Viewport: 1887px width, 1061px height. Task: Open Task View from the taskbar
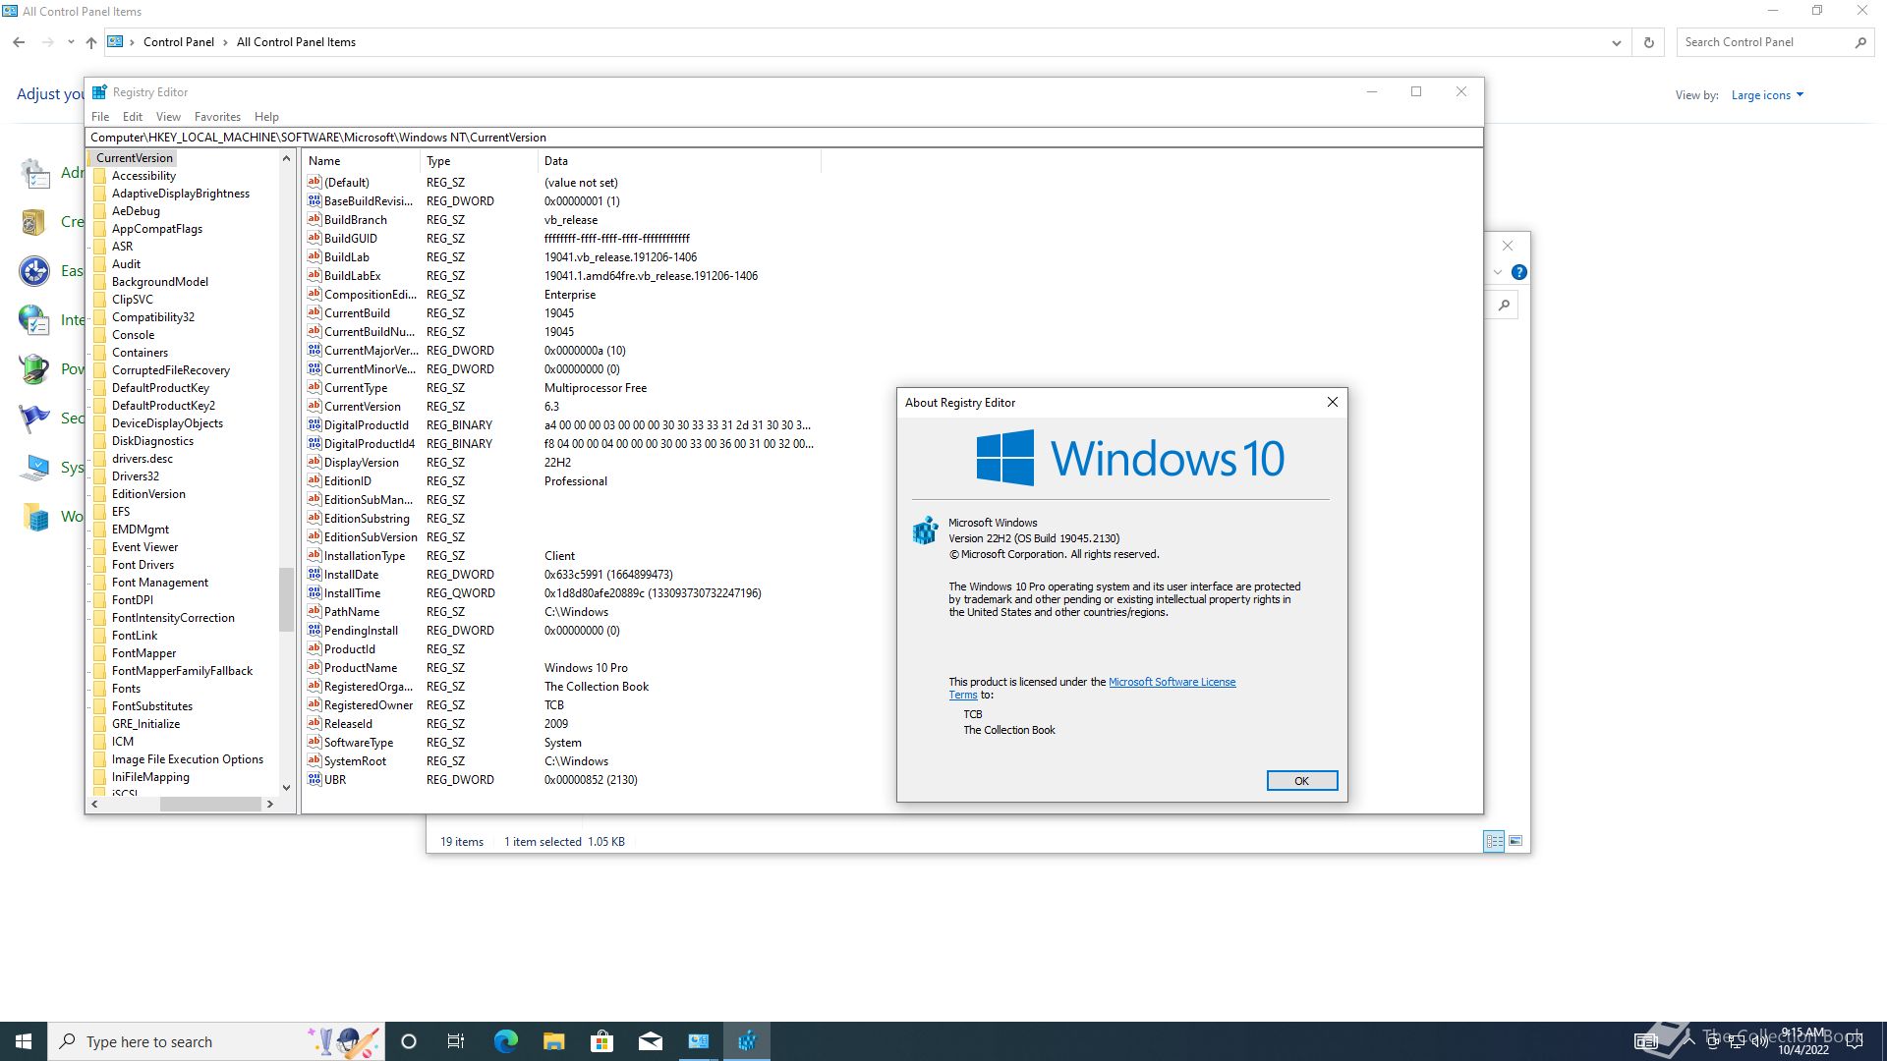tap(456, 1041)
